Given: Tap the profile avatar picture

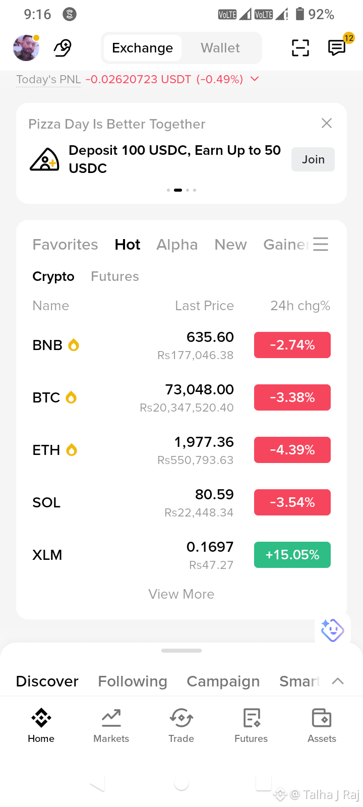Looking at the screenshot, I should click(26, 48).
